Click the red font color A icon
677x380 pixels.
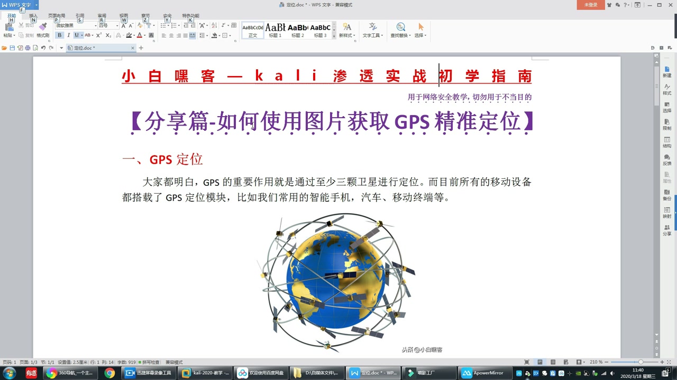click(140, 35)
